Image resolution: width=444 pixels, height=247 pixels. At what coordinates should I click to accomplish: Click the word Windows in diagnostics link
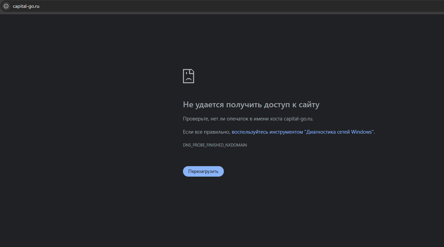pyautogui.click(x=361, y=132)
